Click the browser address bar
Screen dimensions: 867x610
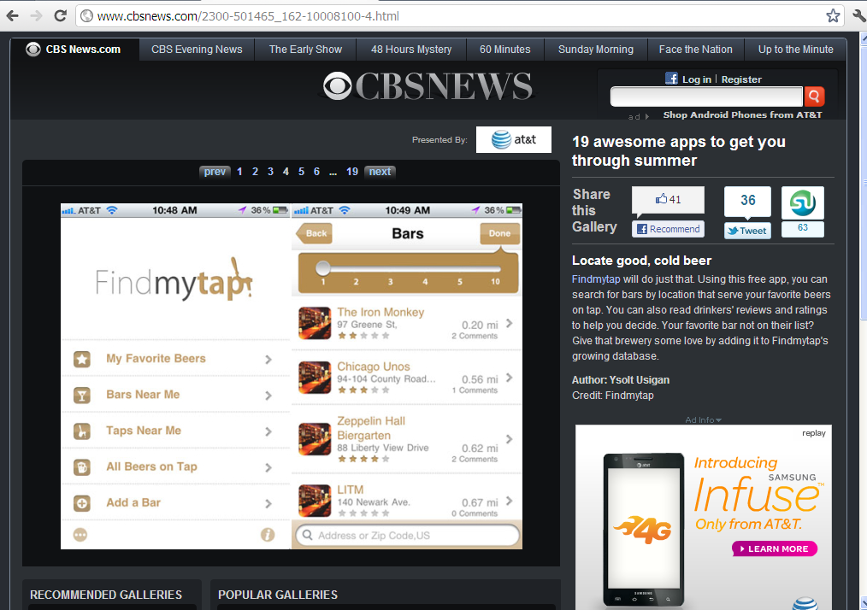[459, 16]
